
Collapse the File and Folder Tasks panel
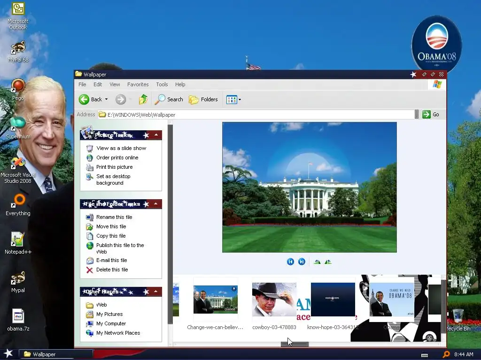pos(156,203)
